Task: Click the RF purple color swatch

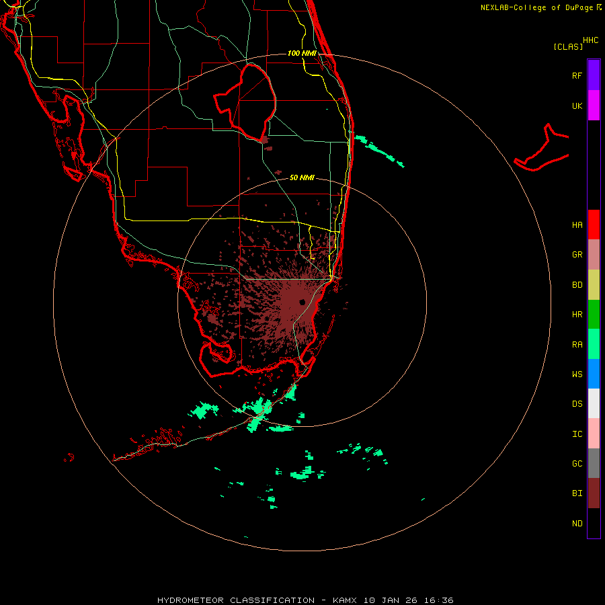Action: tap(594, 75)
